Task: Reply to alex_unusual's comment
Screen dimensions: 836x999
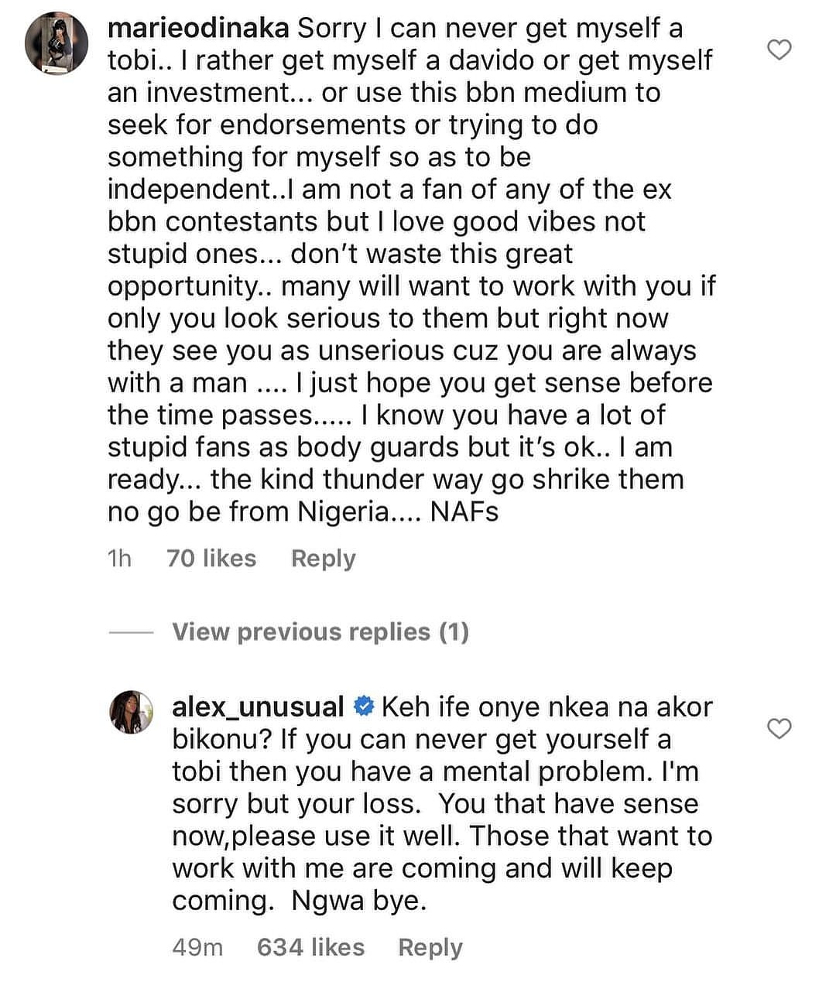Action: click(x=430, y=947)
